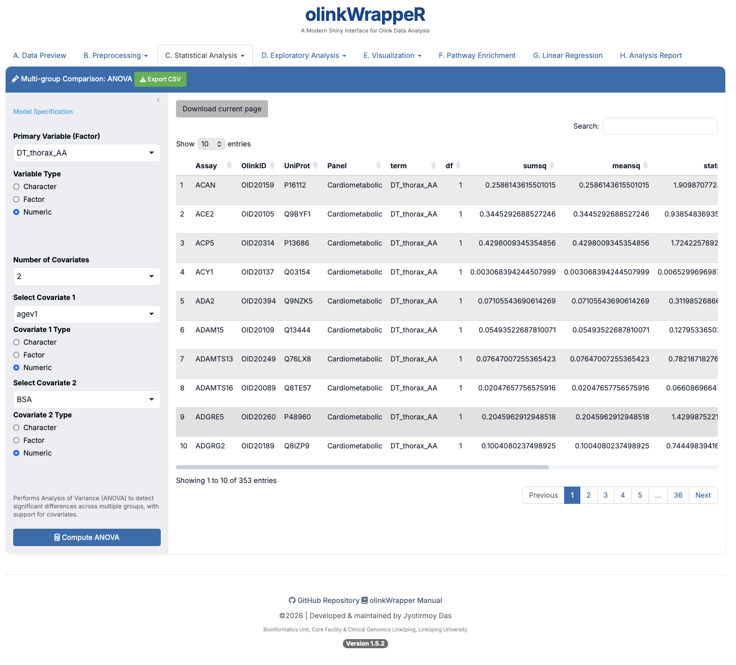The width and height of the screenshot is (736, 665).
Task: Sort the sumsq column using its arrows
Action: click(552, 166)
